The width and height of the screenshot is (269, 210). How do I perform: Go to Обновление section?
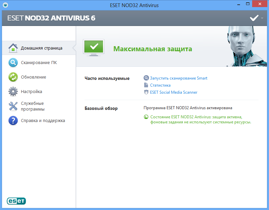(x=39, y=77)
